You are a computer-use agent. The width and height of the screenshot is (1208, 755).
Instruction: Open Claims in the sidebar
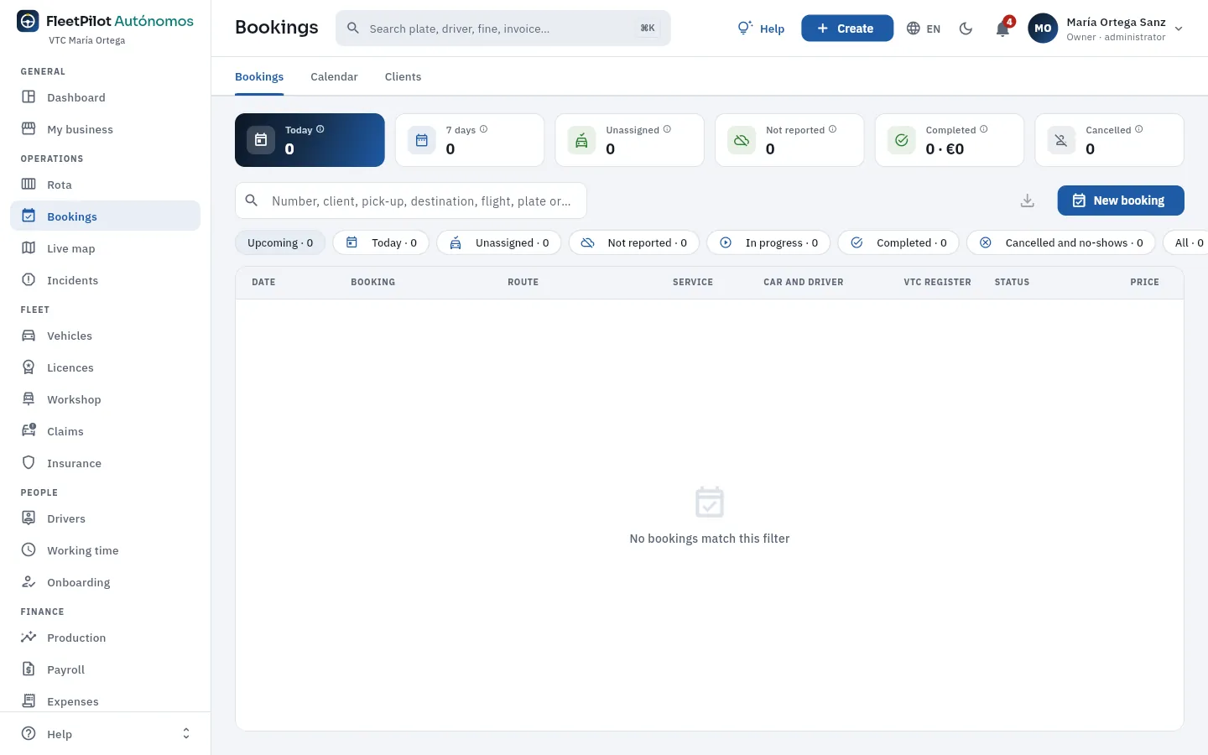coord(105,431)
